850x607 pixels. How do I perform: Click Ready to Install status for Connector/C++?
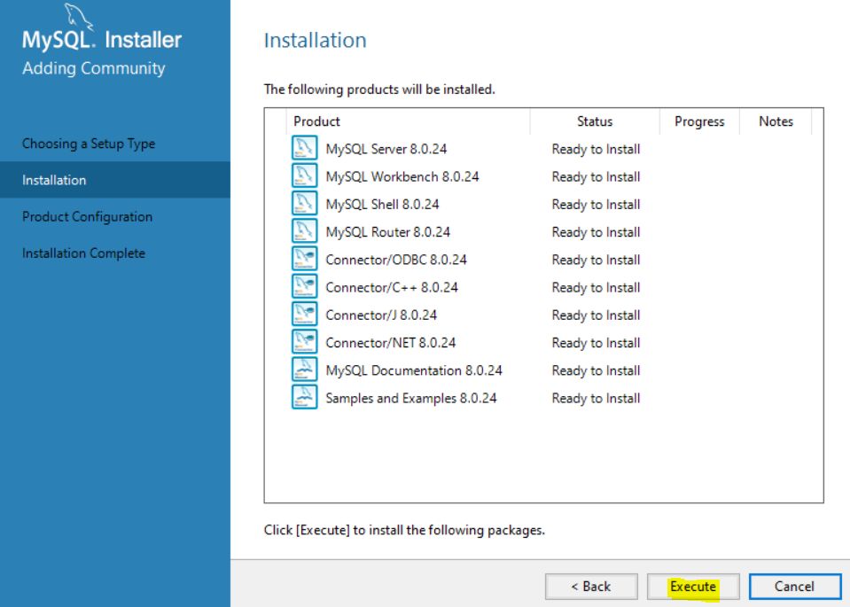(596, 287)
